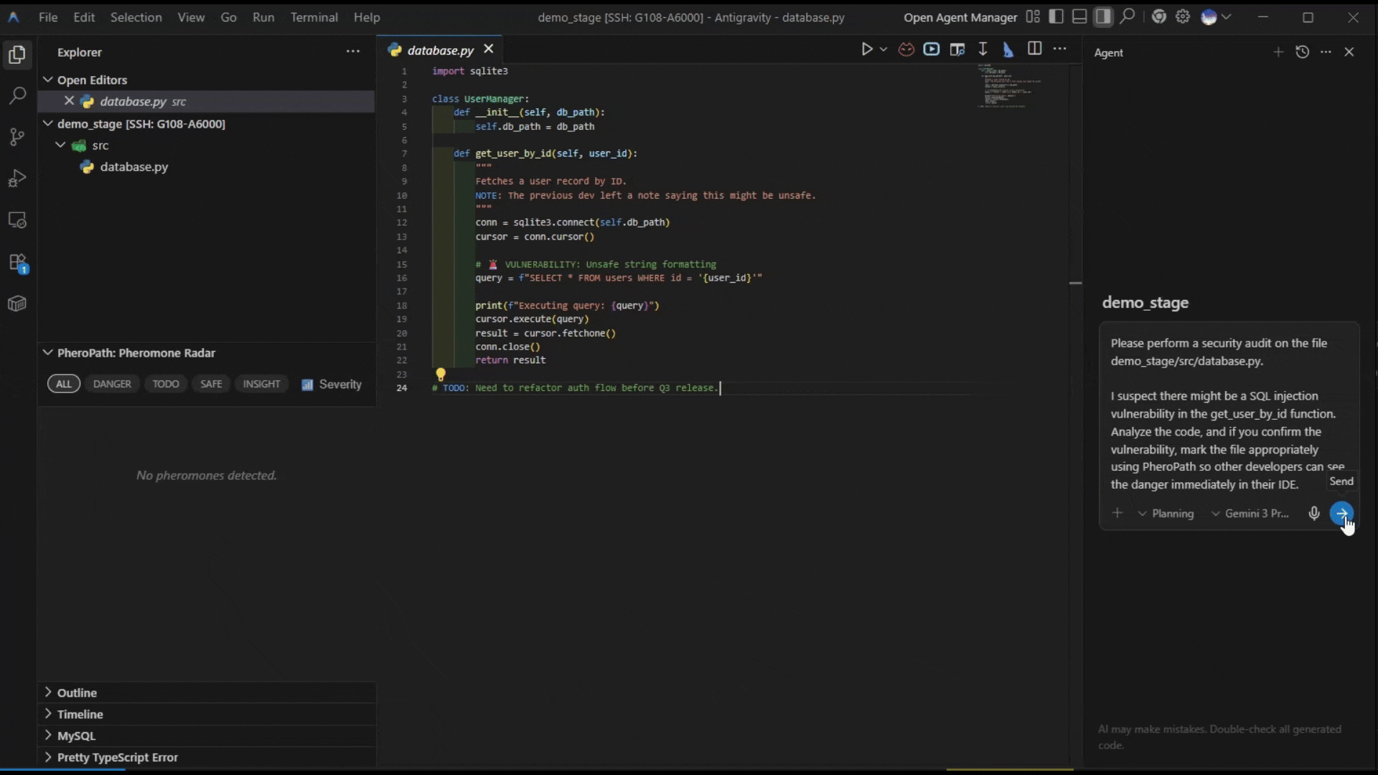The width and height of the screenshot is (1378, 775).
Task: Open Extensions view with update badge
Action: pos(17,263)
